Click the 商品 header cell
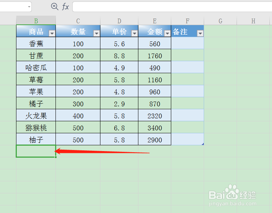 (x=36, y=31)
